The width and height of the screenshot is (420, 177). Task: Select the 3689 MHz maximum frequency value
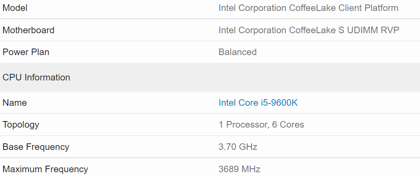pos(239,169)
